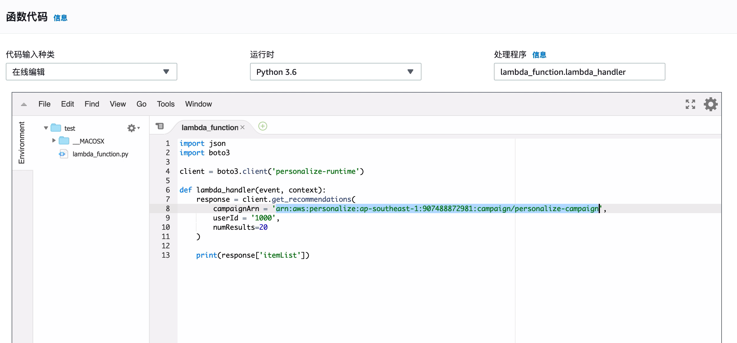This screenshot has width=737, height=343.
Task: Click the highlighted campaign ARN string
Action: (x=437, y=208)
